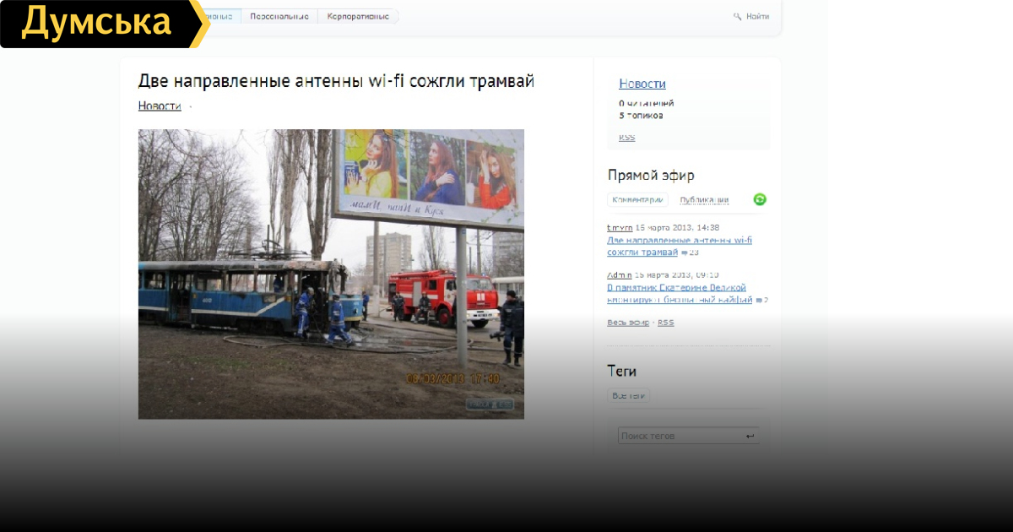The width and height of the screenshot is (1013, 532).
Task: Focus the Поиск тегов input field
Action: click(x=680, y=436)
